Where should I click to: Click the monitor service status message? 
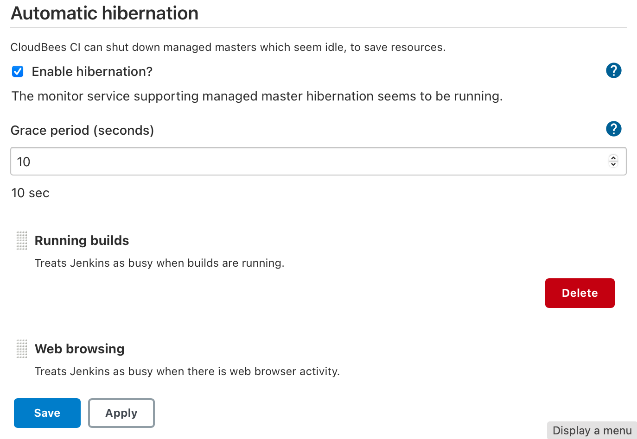257,96
